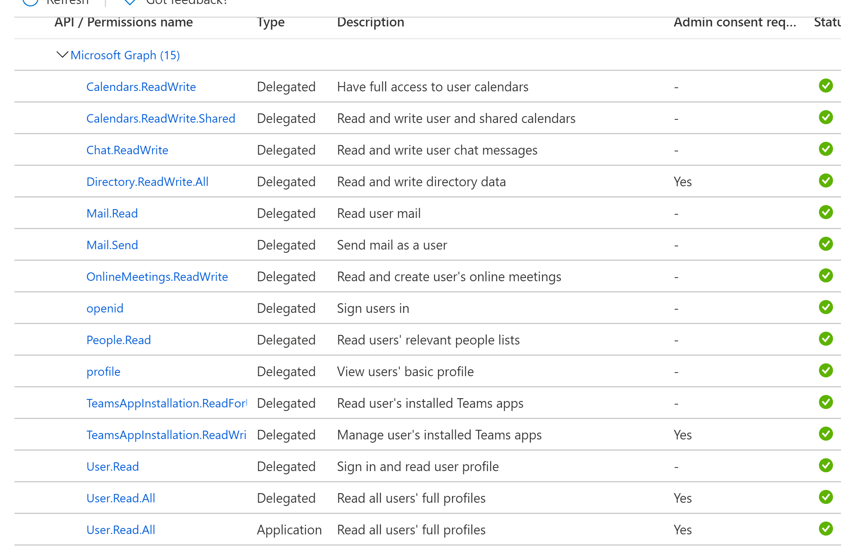This screenshot has width=841, height=548.
Task: Click granted status icon for Directory.ReadWrite.All
Action: [826, 180]
